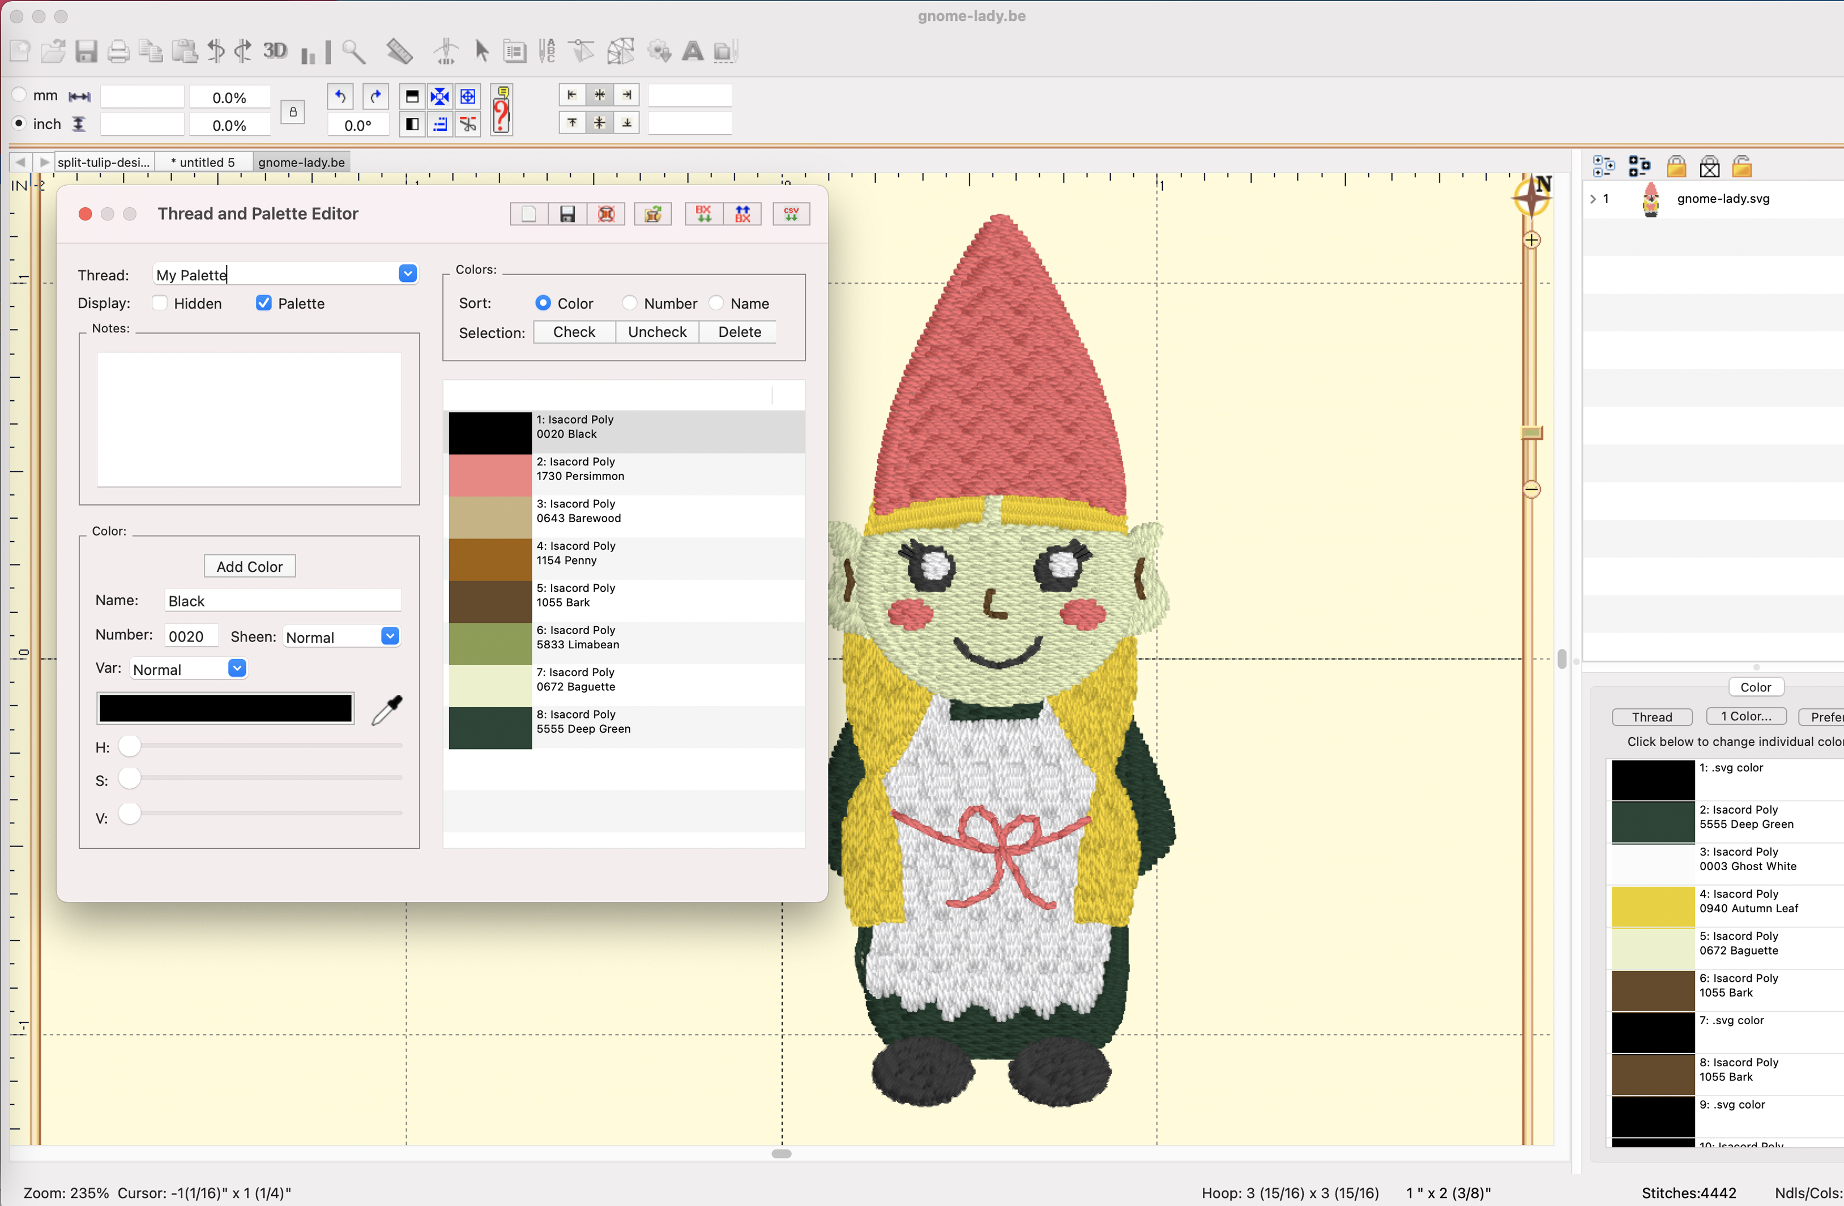The width and height of the screenshot is (1844, 1206).
Task: Sort colors by Name radio button
Action: click(716, 303)
